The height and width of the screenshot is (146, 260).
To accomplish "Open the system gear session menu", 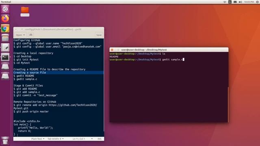I will pyautogui.click(x=258, y=2).
